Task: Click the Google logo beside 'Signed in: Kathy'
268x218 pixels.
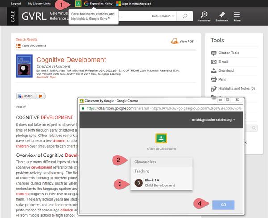Action: point(86,4)
